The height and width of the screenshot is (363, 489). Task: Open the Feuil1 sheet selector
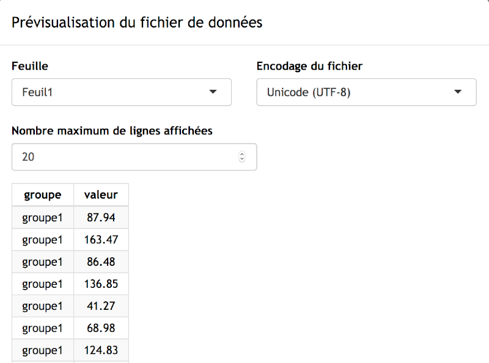point(121,92)
